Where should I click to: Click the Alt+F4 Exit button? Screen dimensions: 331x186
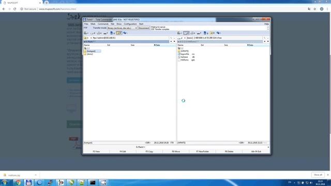tap(256, 151)
